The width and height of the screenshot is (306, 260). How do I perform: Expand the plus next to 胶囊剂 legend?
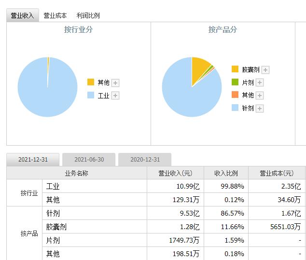(x=265, y=70)
